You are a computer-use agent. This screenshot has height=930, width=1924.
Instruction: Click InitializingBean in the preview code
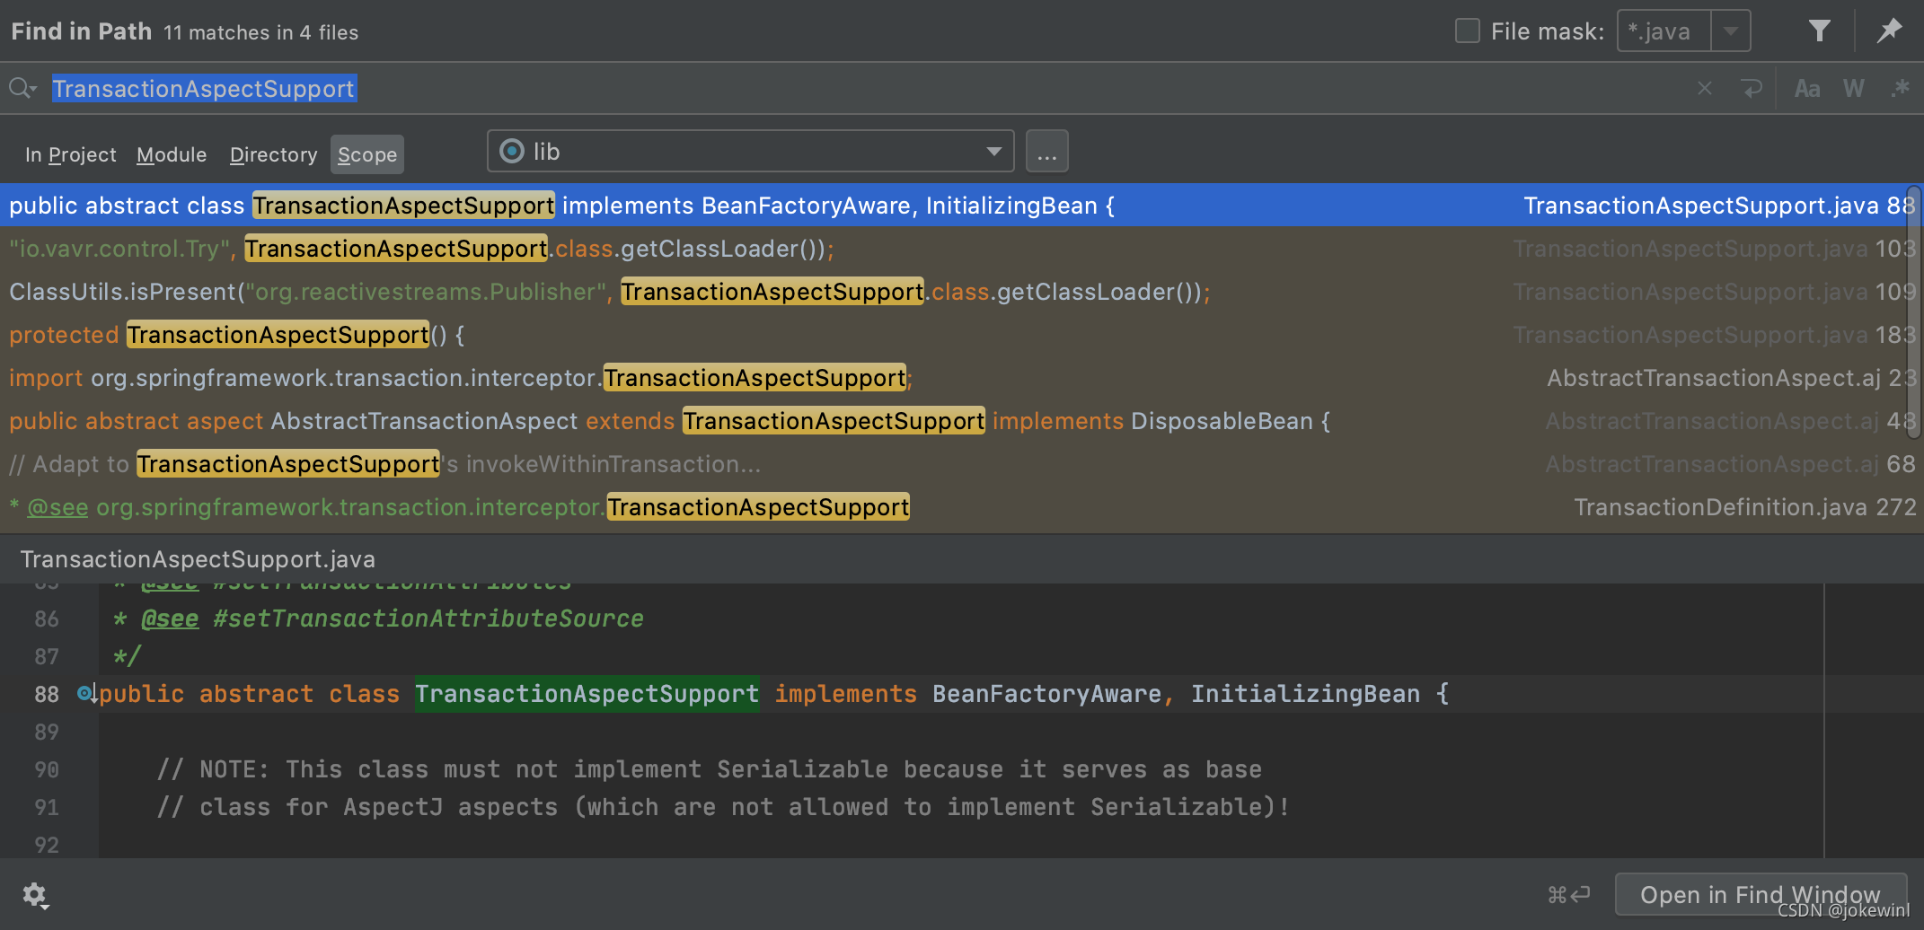(x=1305, y=694)
